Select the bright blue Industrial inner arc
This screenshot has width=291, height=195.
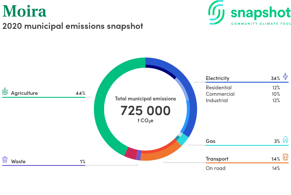[x=187, y=117]
